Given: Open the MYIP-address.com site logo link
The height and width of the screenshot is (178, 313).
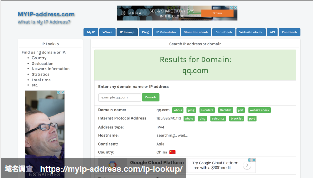Looking at the screenshot, I should 46,14.
